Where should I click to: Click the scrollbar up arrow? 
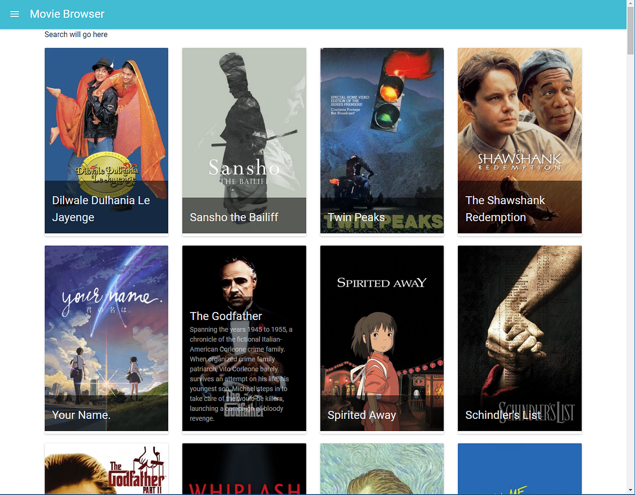tap(630, 4)
